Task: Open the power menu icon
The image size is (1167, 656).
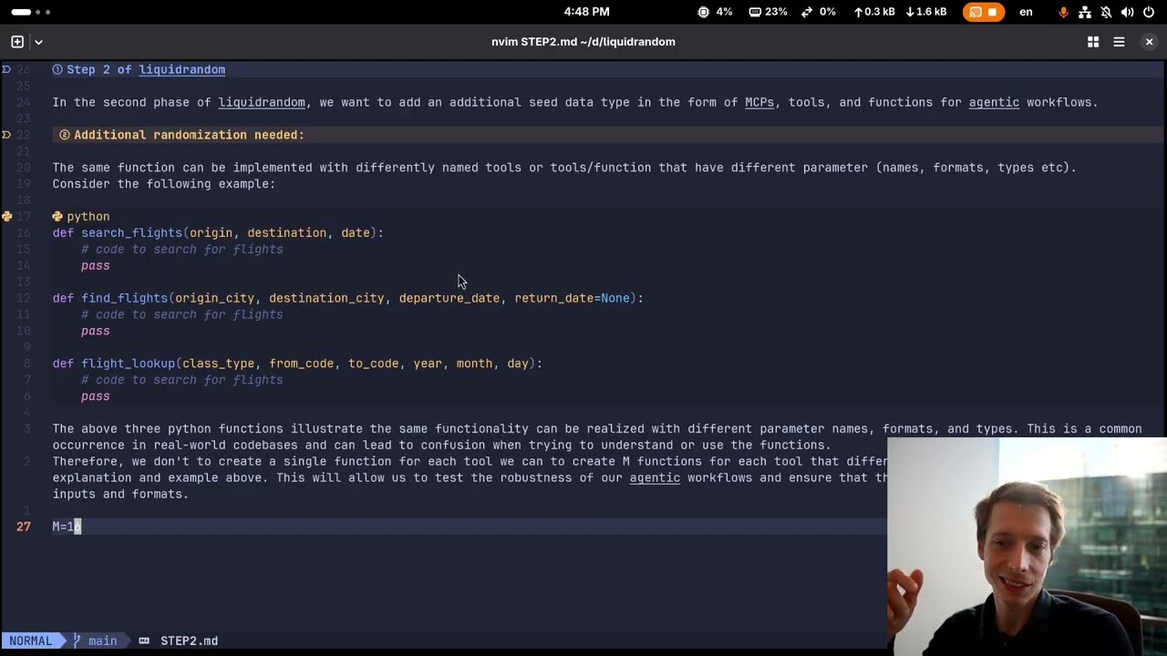Action: click(1149, 12)
